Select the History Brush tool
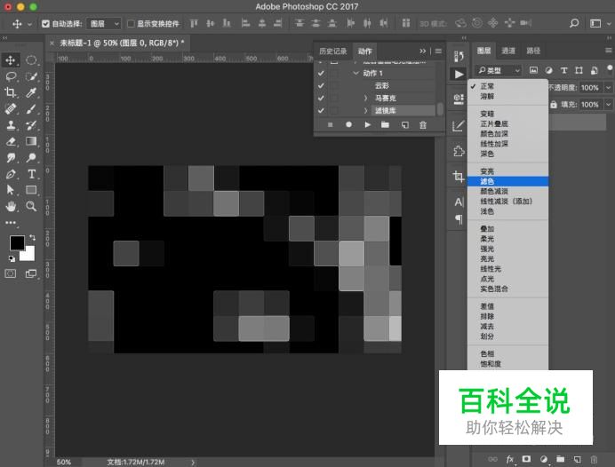615x467 pixels. 31,125
